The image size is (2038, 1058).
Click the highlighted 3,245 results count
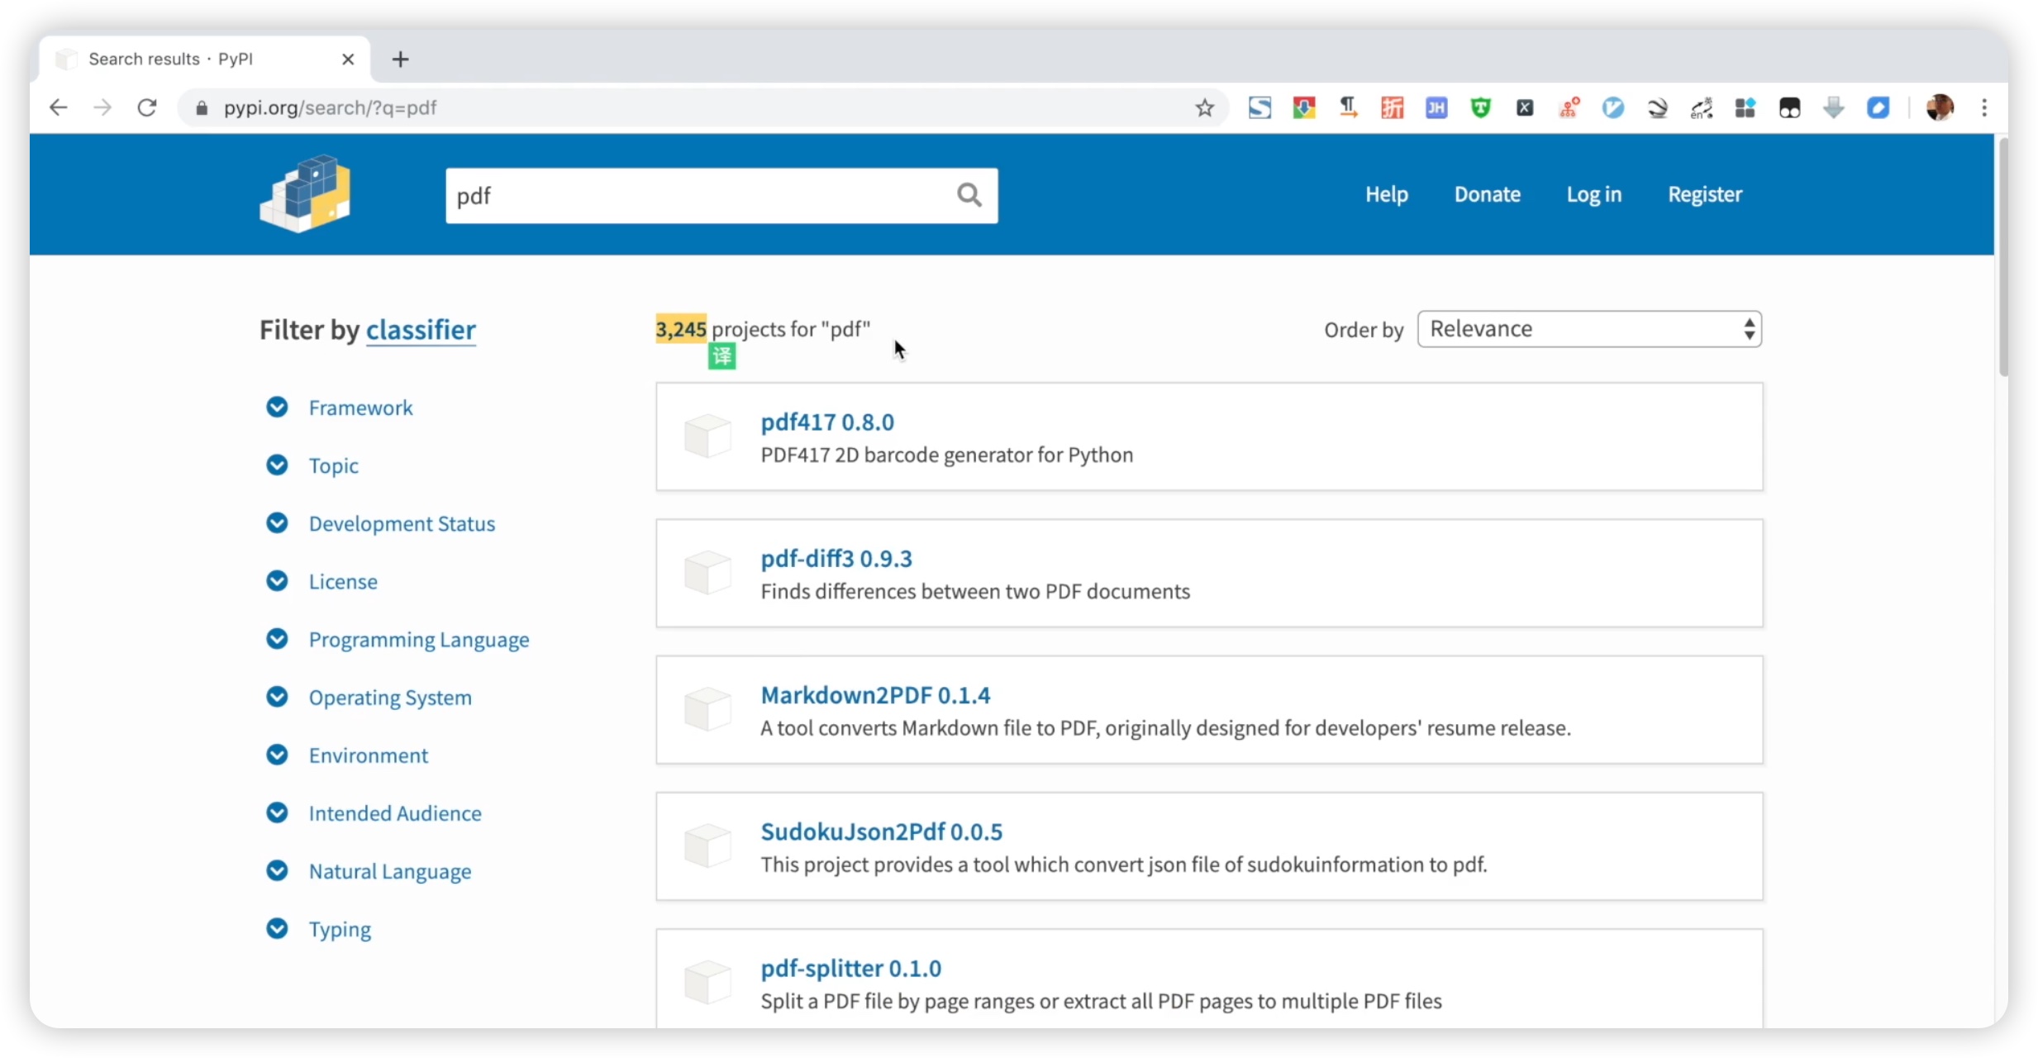pyautogui.click(x=681, y=329)
